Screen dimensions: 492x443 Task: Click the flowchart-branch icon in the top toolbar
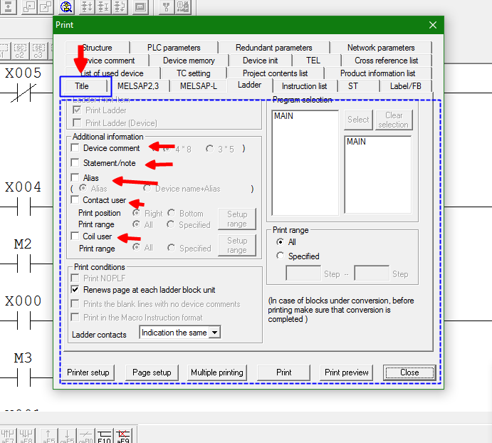coord(167,7)
